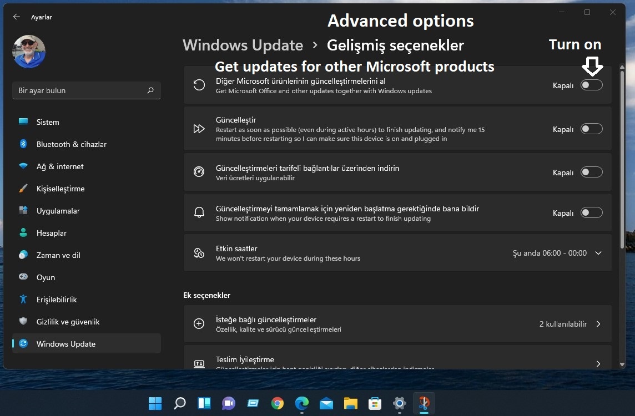This screenshot has height=416, width=635.
Task: Click the Windows Update sync icon in sidebar
Action: (23, 343)
